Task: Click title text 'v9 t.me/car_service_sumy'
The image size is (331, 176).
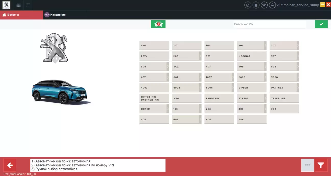Action: point(298,5)
